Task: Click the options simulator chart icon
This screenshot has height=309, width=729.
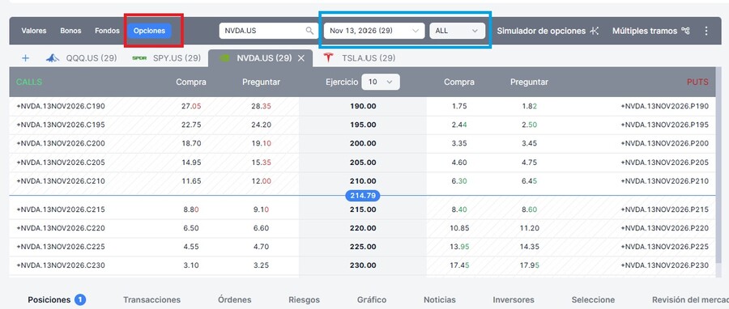Action: 594,31
